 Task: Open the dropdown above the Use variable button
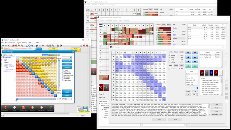click(x=71, y=57)
